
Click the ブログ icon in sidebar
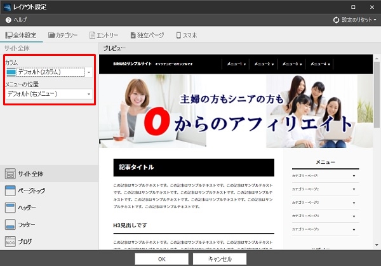10,241
